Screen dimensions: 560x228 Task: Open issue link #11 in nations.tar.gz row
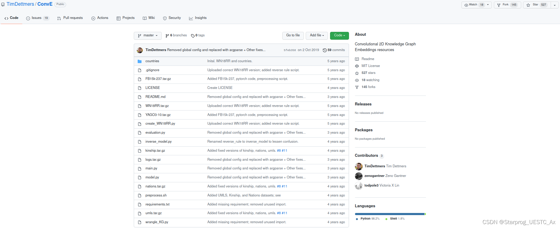coord(284,187)
